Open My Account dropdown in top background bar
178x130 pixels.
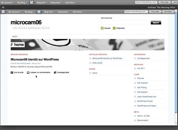tap(7, 3)
